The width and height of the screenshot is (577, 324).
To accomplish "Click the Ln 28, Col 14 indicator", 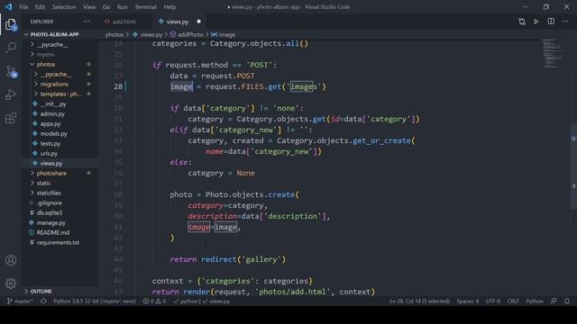I will [419, 301].
